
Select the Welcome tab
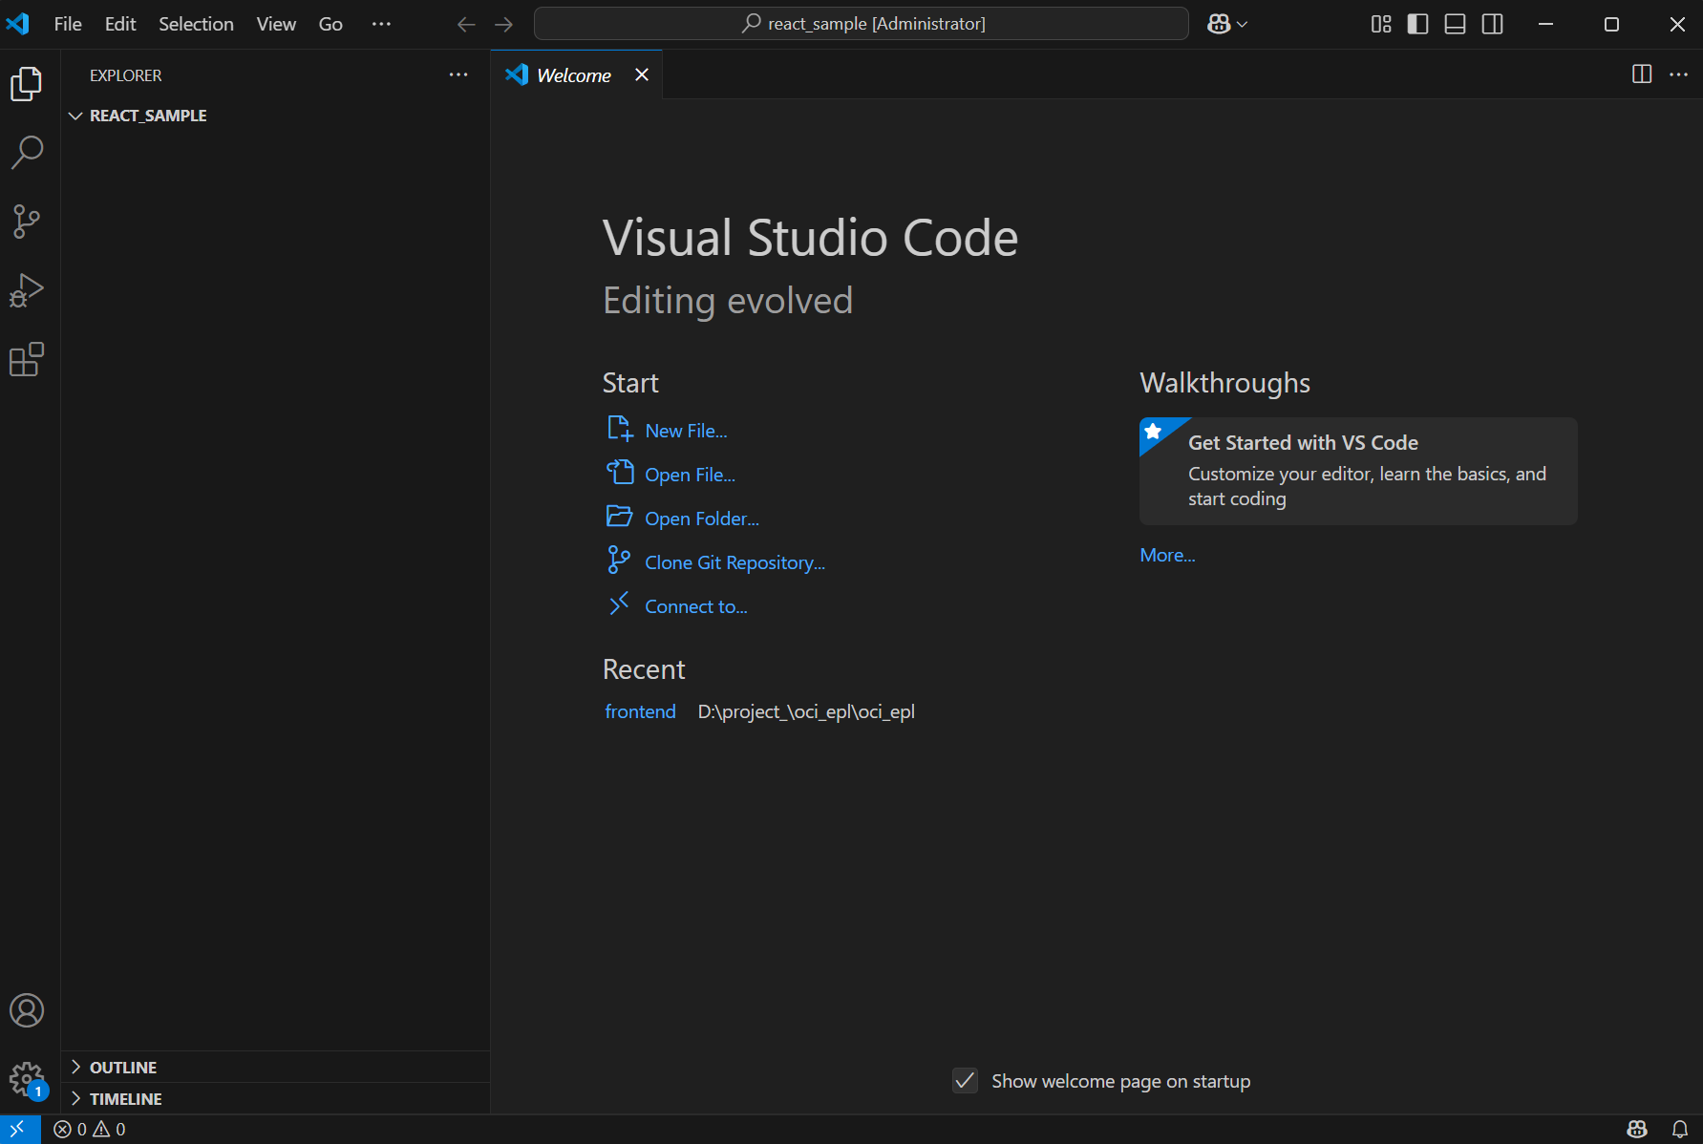(x=573, y=75)
